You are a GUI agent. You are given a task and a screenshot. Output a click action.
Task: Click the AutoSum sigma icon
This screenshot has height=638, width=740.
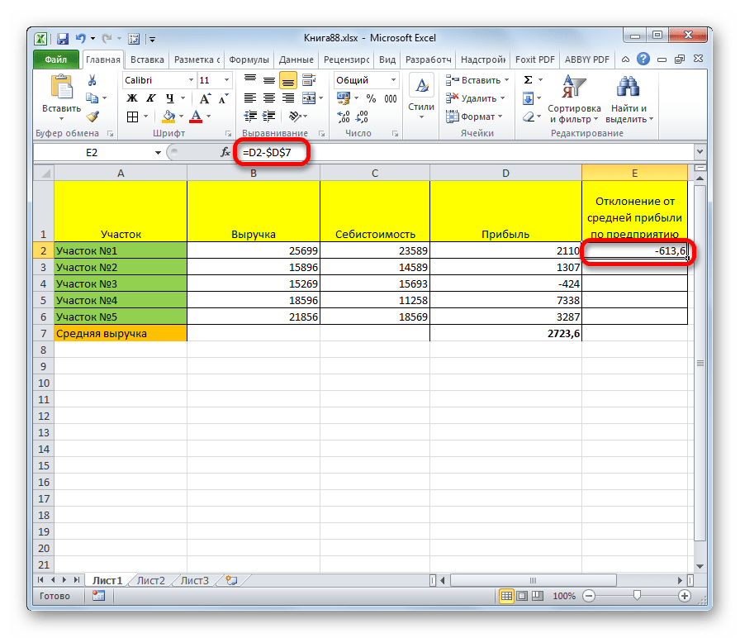[528, 80]
